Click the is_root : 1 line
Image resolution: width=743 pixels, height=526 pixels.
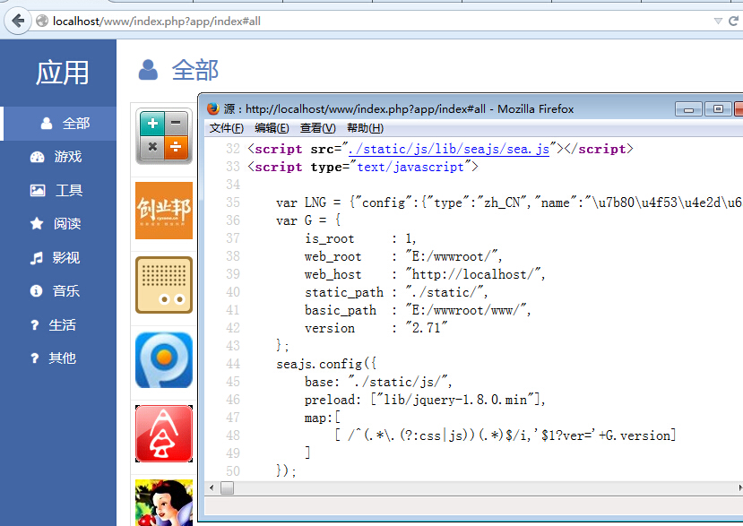point(360,239)
